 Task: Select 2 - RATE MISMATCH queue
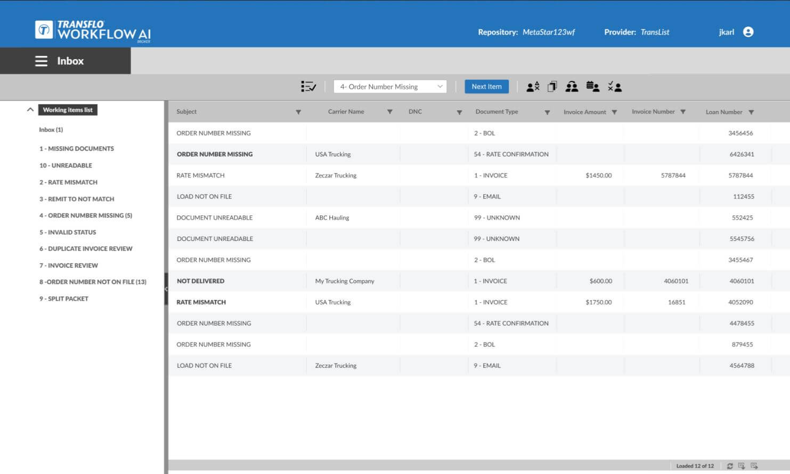coord(68,182)
